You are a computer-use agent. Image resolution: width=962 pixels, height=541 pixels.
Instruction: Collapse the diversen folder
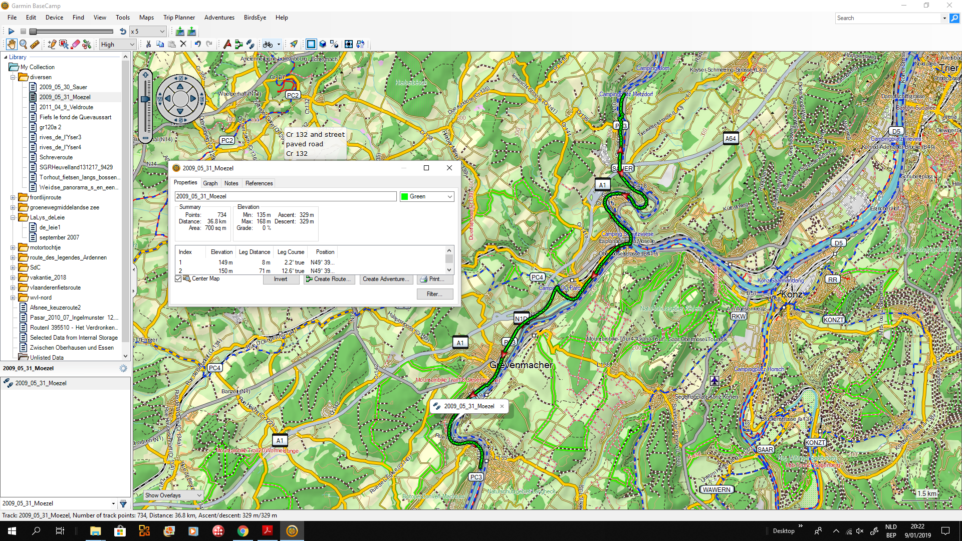pos(13,77)
